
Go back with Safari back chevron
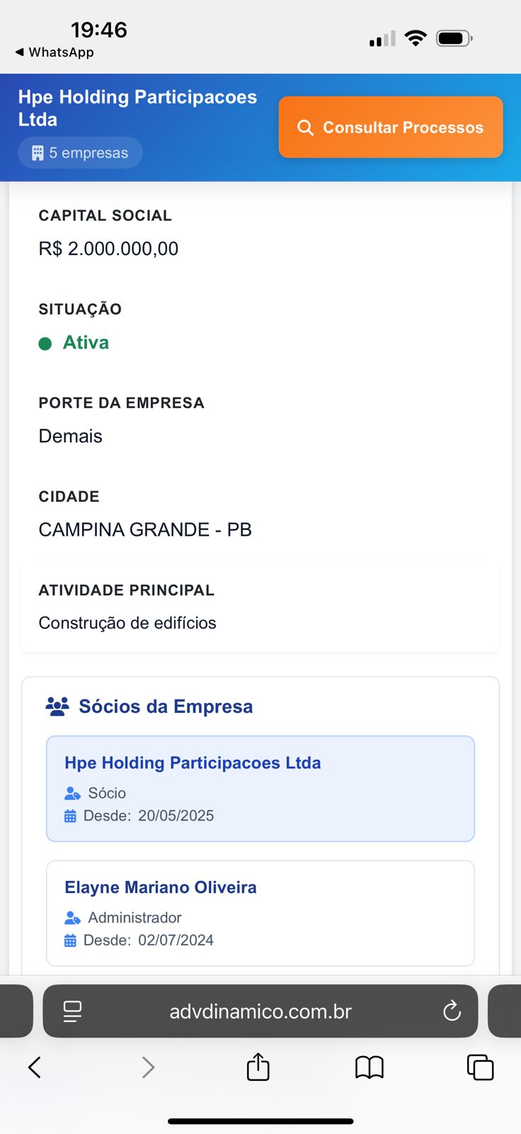(34, 1067)
